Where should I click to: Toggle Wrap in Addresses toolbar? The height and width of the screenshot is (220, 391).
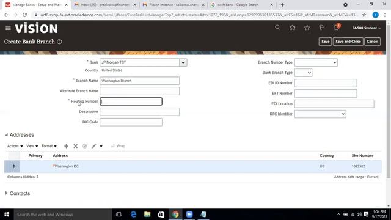click(x=118, y=146)
